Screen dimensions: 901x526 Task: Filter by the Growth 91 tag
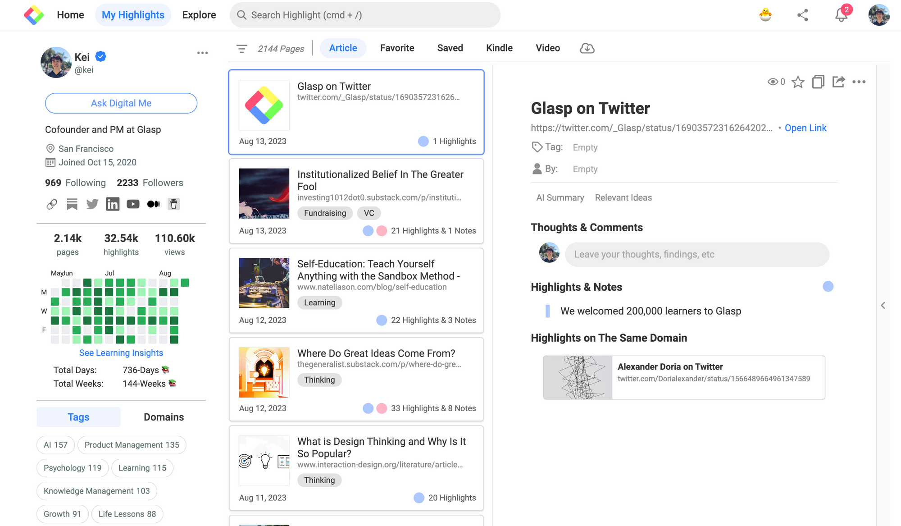coord(62,514)
